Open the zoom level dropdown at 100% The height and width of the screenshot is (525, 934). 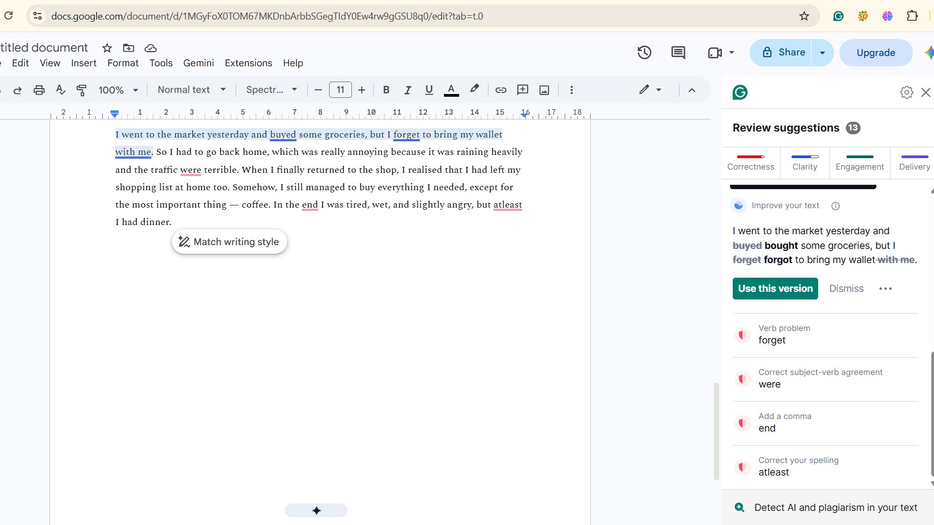(118, 90)
